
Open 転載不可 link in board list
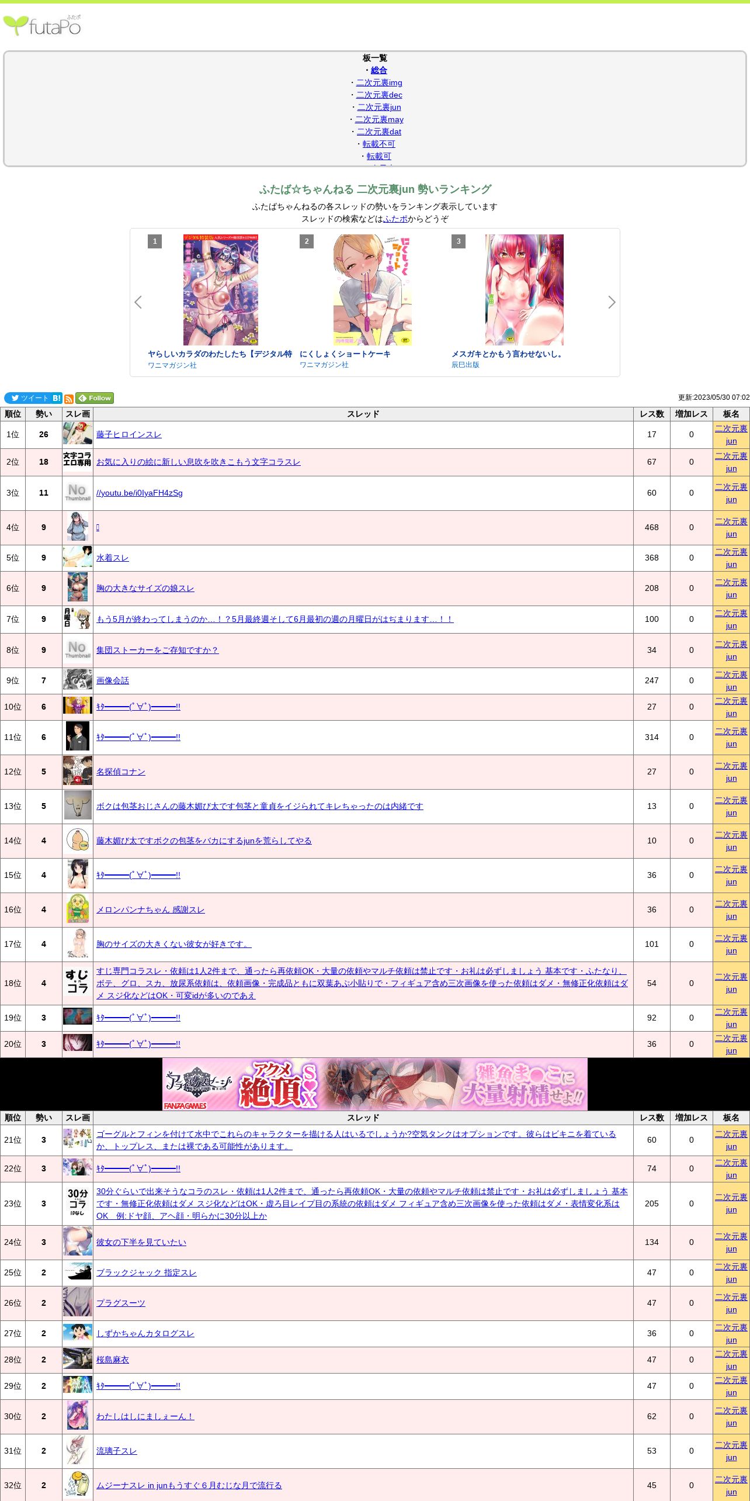(x=379, y=144)
